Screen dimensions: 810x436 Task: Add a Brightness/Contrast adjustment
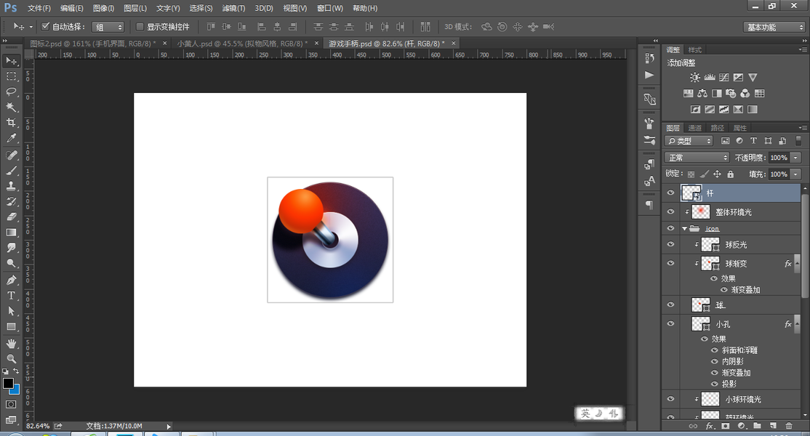[x=695, y=78]
